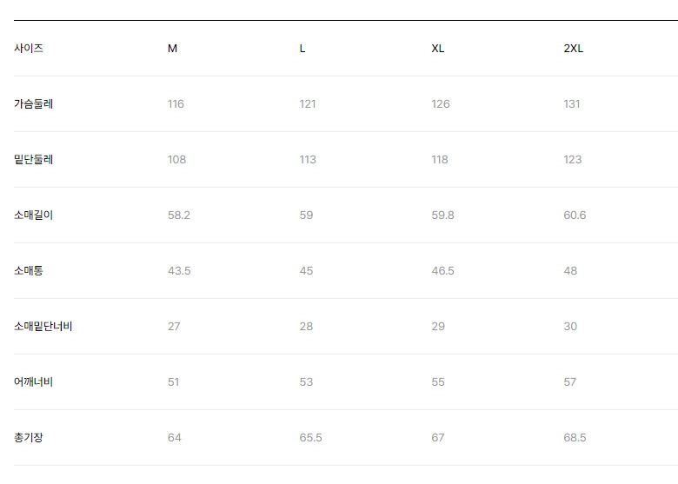Click the hem value 113 for L
The width and height of the screenshot is (678, 484).
coord(308,160)
